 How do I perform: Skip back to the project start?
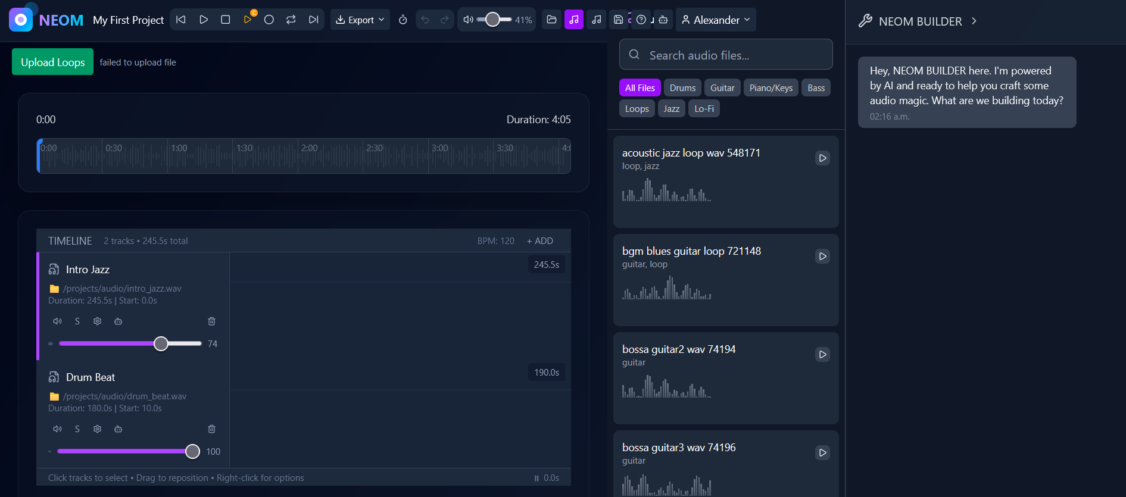coord(181,20)
